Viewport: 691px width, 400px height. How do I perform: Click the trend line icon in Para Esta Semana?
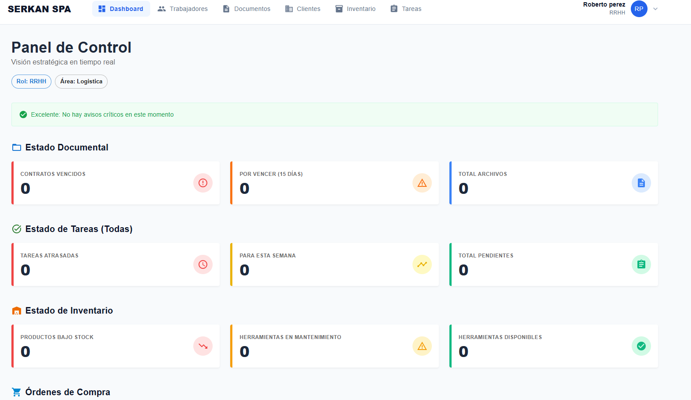coord(422,264)
